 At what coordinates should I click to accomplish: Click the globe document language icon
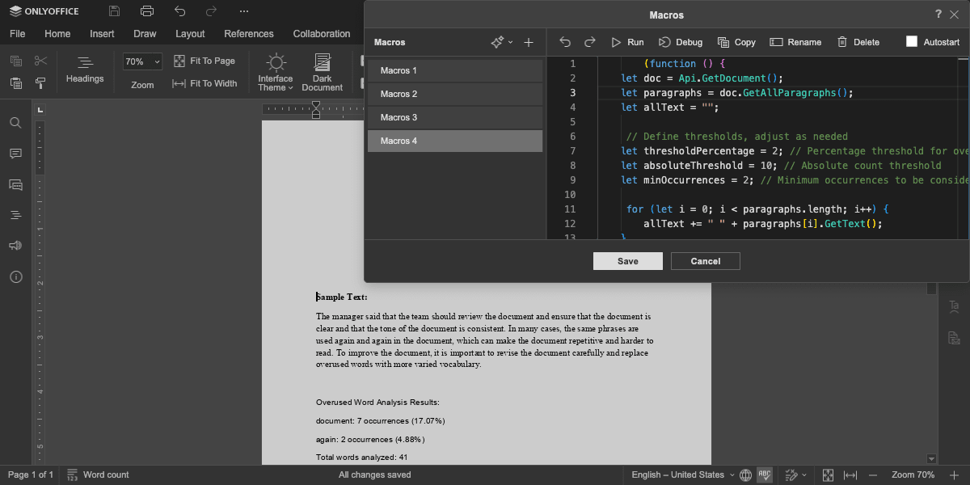745,474
